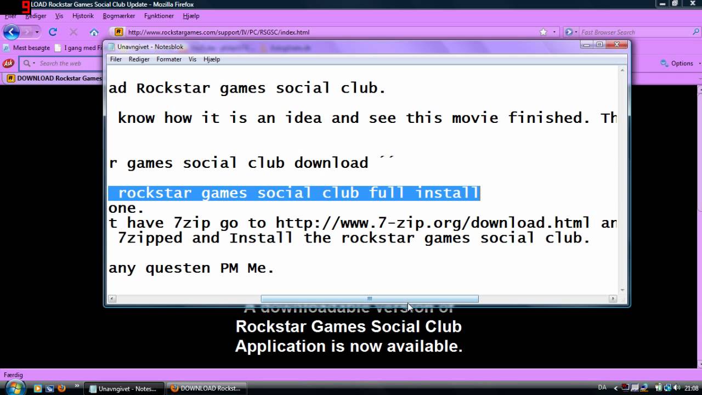Click the 'any questen PM Me.' line
This screenshot has height=395, width=702.
[x=191, y=268]
